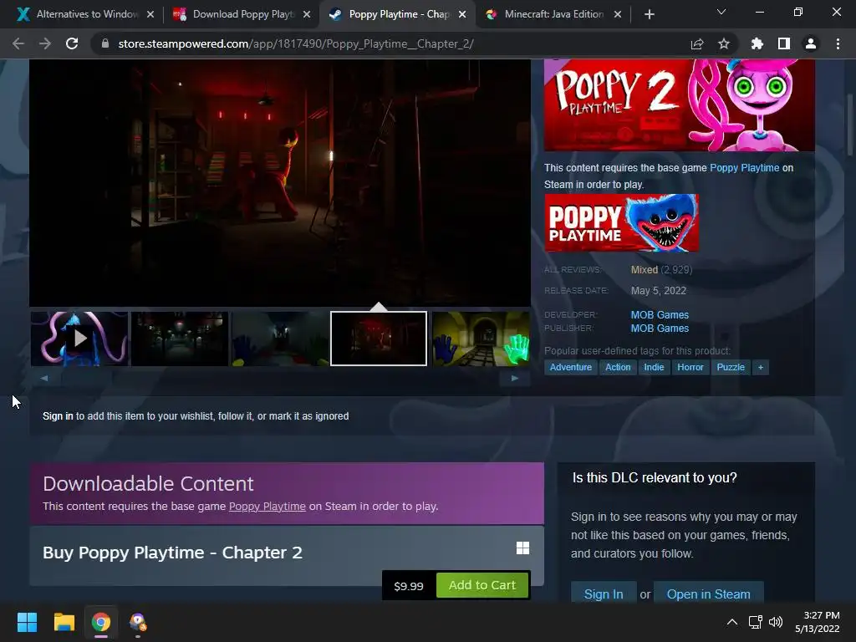This screenshot has height=642, width=856.
Task: View site info via the padlock icon
Action: click(104, 43)
